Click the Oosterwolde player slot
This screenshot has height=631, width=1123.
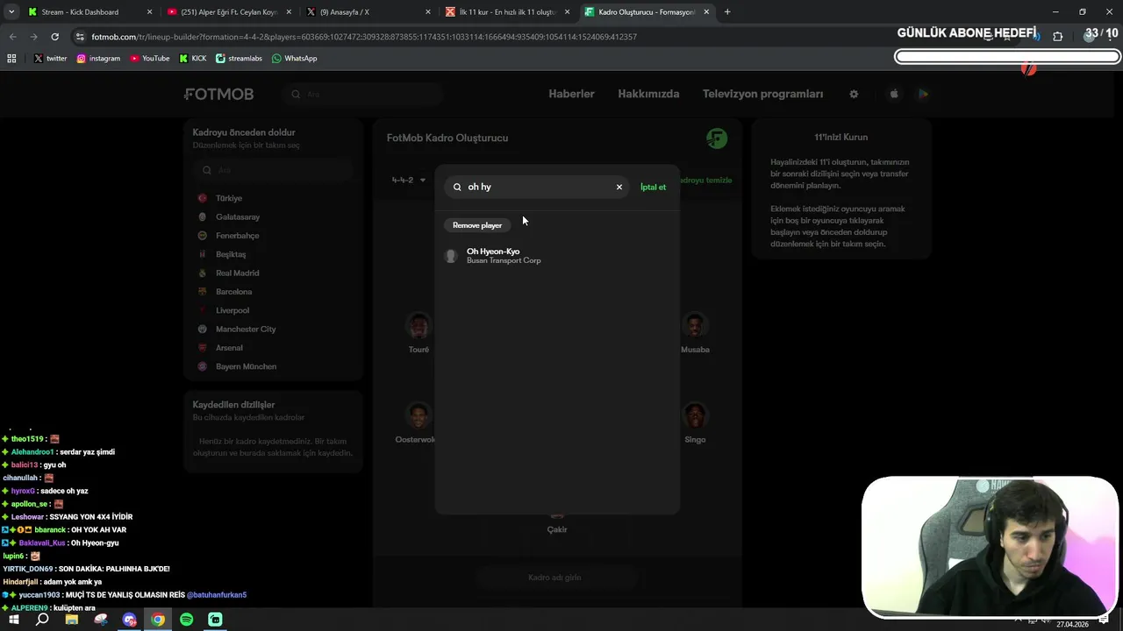coord(416,423)
